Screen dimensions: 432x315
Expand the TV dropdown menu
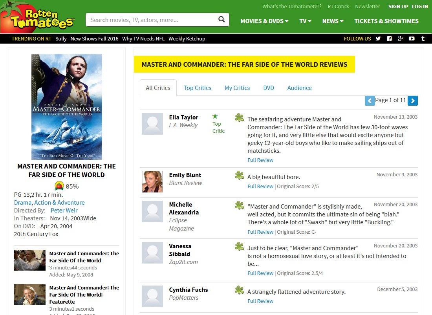click(305, 21)
